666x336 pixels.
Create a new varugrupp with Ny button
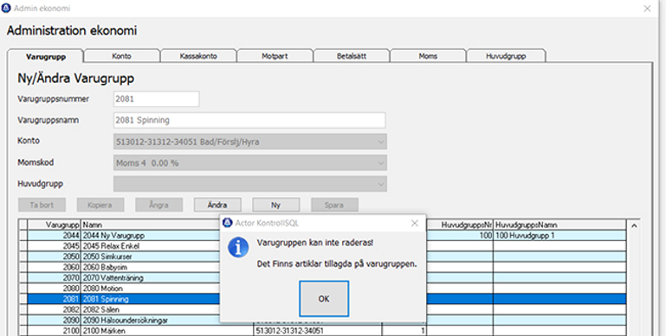pyautogui.click(x=276, y=205)
